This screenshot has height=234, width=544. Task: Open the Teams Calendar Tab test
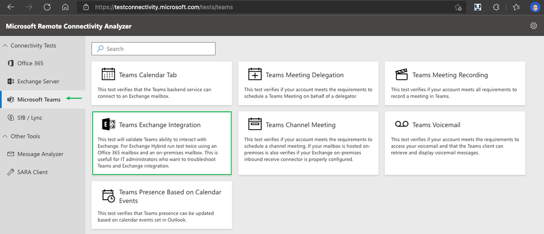tap(162, 84)
